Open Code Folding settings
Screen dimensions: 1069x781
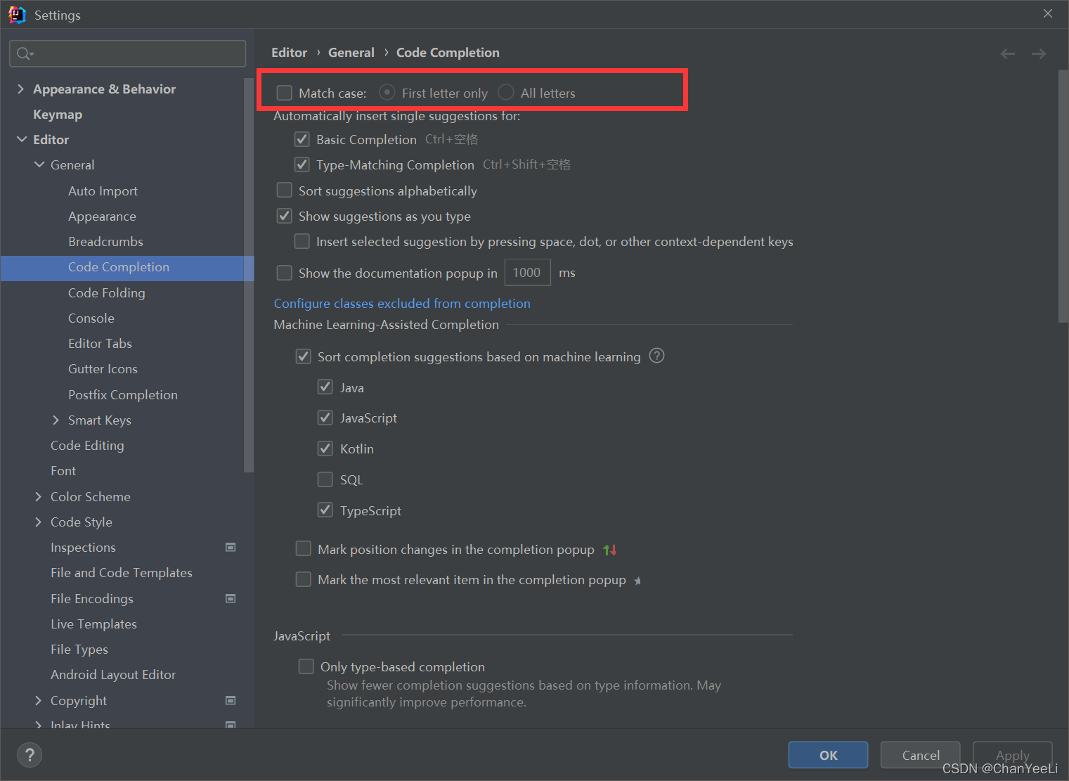coord(106,293)
